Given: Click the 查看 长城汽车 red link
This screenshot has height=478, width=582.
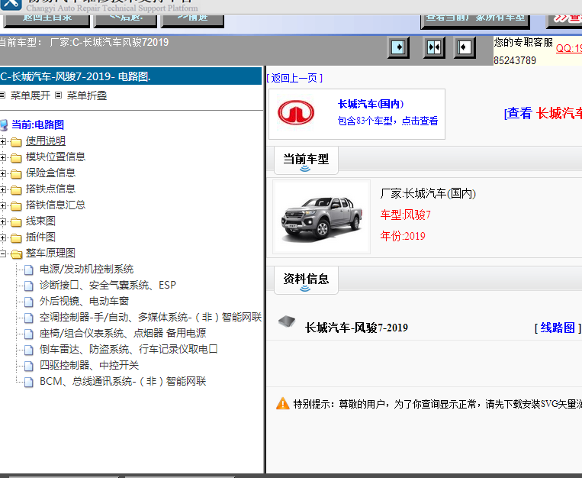Looking at the screenshot, I should click(542, 113).
